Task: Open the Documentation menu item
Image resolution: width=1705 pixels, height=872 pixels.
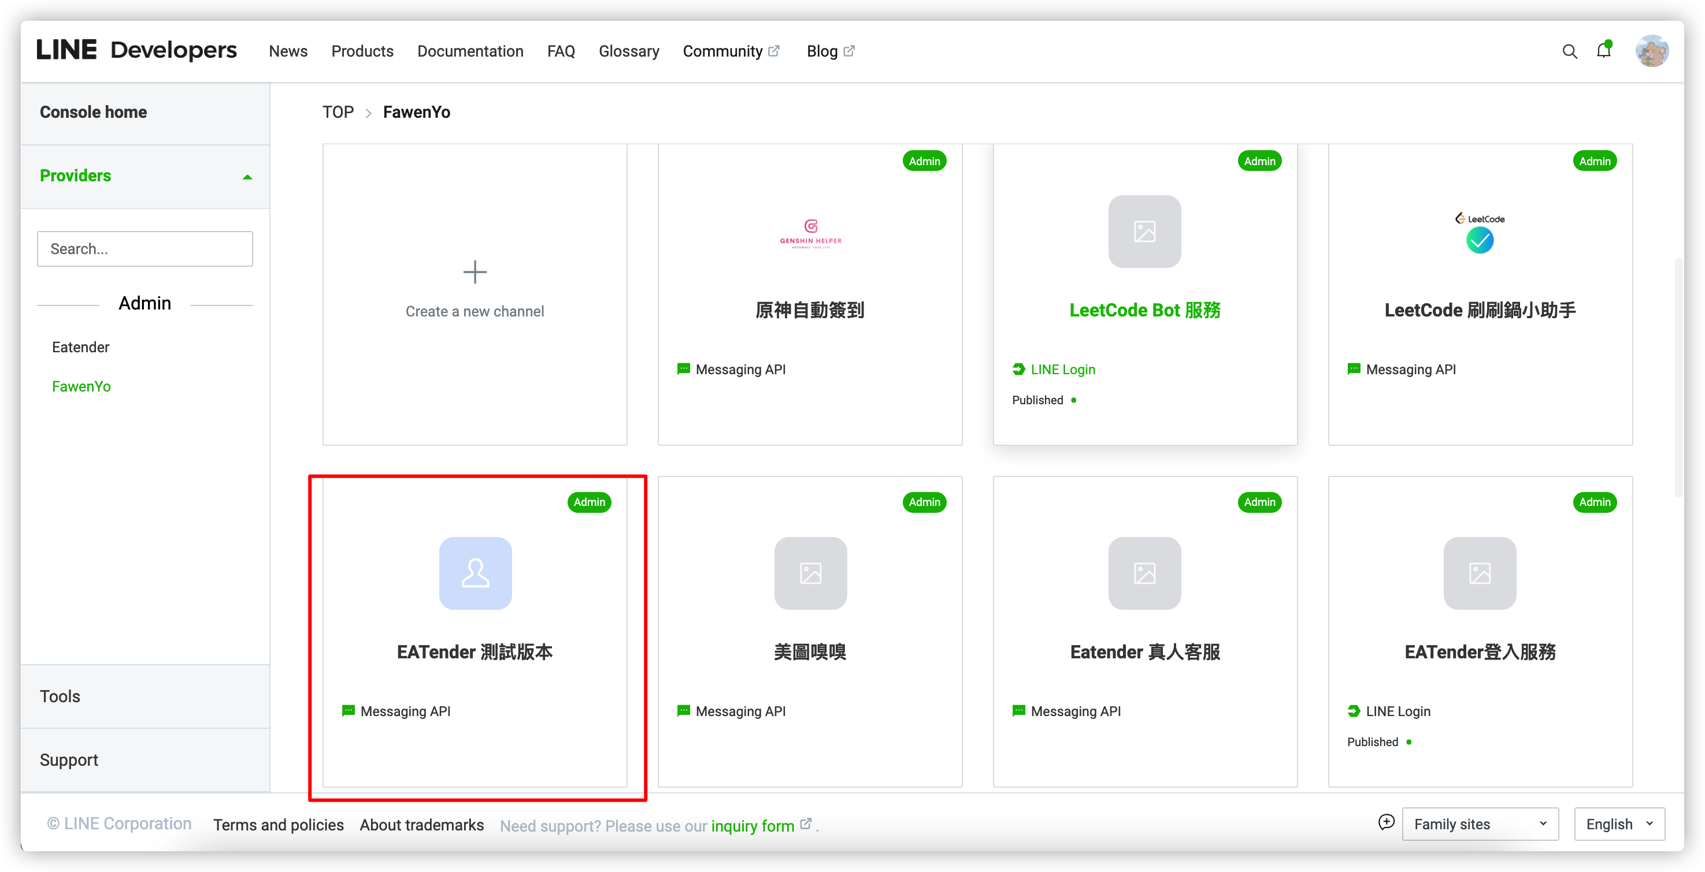Action: 470,51
